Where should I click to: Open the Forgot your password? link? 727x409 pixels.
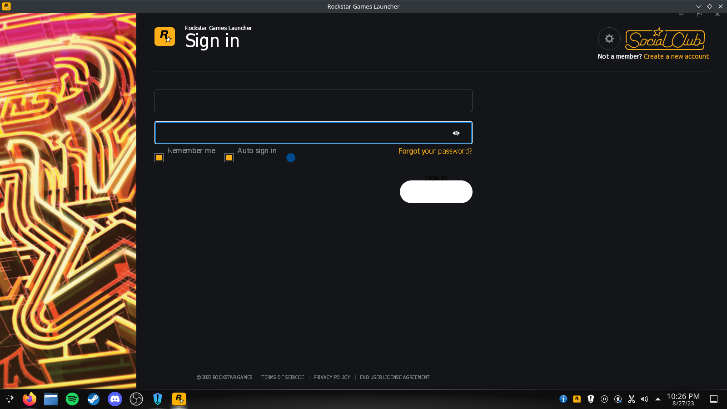pyautogui.click(x=435, y=151)
